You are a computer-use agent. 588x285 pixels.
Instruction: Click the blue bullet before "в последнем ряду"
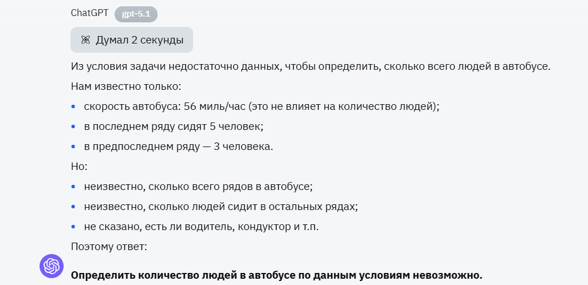(x=73, y=126)
